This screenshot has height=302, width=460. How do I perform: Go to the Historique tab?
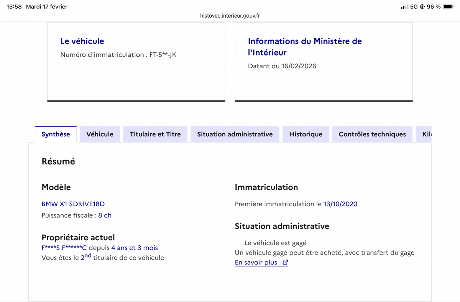click(x=306, y=134)
